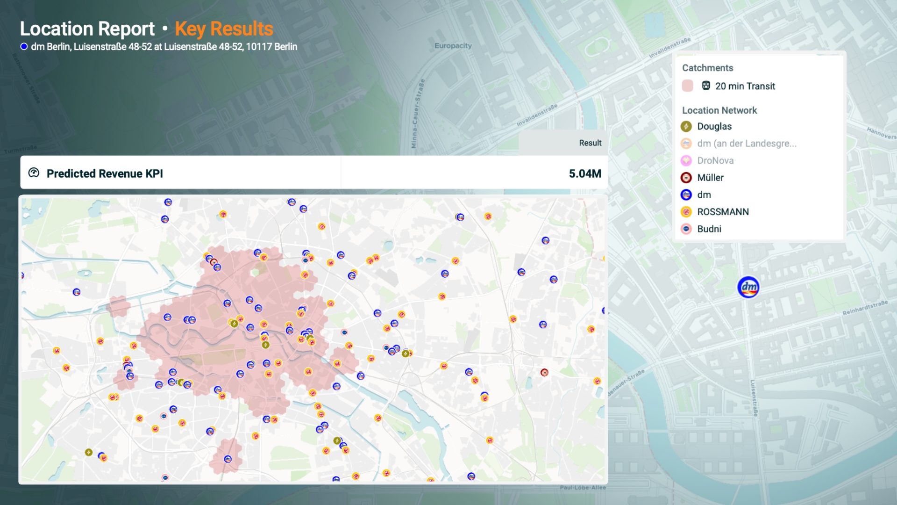The image size is (897, 505).
Task: Click the Key Results heading
Action: [x=224, y=29]
